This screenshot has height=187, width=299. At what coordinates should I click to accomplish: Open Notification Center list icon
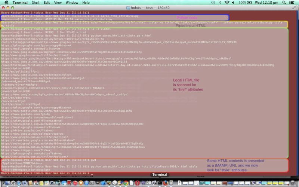pyautogui.click(x=292, y=3)
